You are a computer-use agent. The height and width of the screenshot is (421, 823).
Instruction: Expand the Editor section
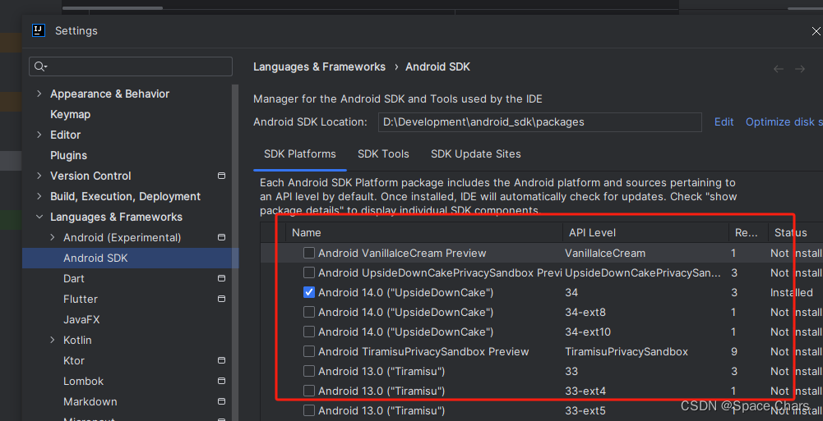click(x=39, y=135)
